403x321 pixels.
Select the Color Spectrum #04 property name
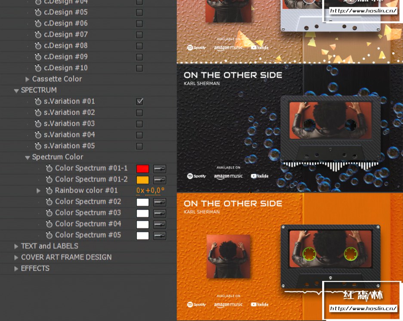click(88, 224)
